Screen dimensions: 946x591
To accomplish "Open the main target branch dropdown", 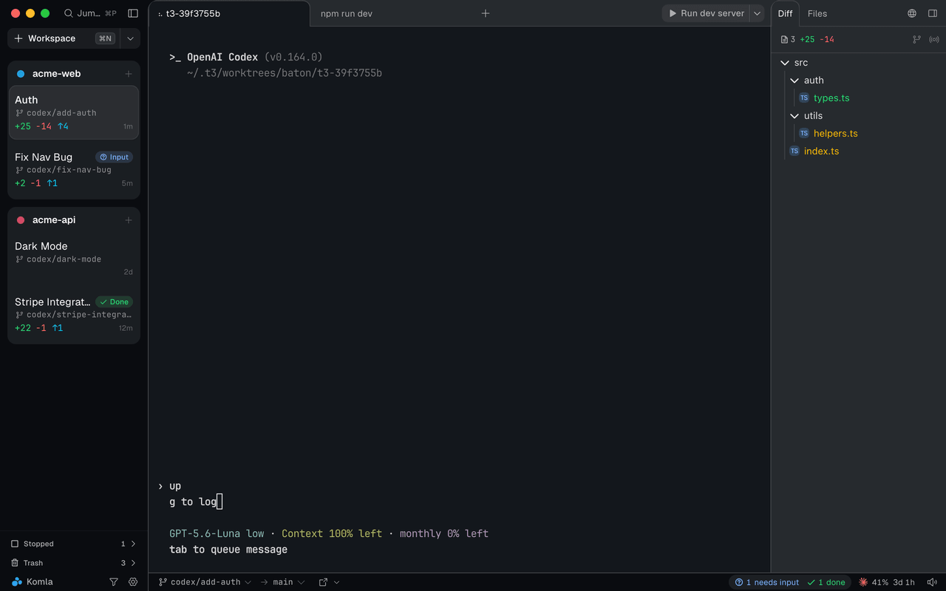I will [288, 582].
